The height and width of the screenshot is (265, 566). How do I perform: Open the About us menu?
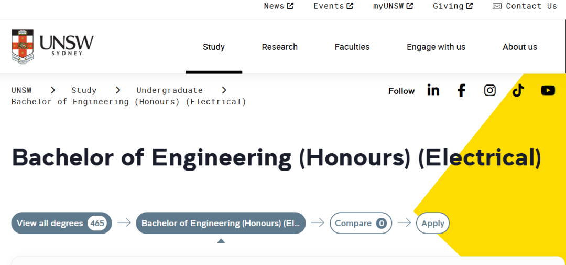click(x=520, y=47)
